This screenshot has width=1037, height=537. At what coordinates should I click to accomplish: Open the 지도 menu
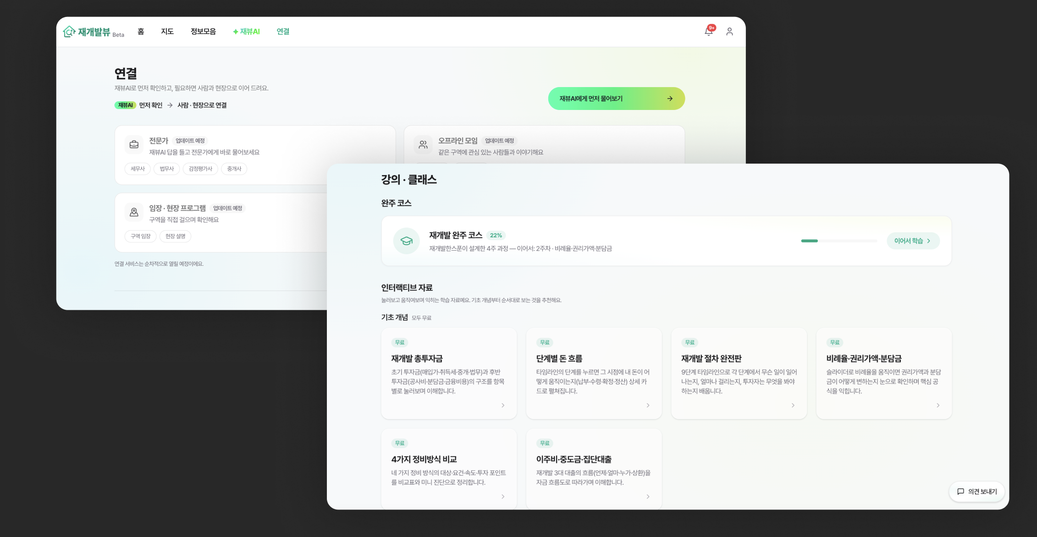(167, 31)
